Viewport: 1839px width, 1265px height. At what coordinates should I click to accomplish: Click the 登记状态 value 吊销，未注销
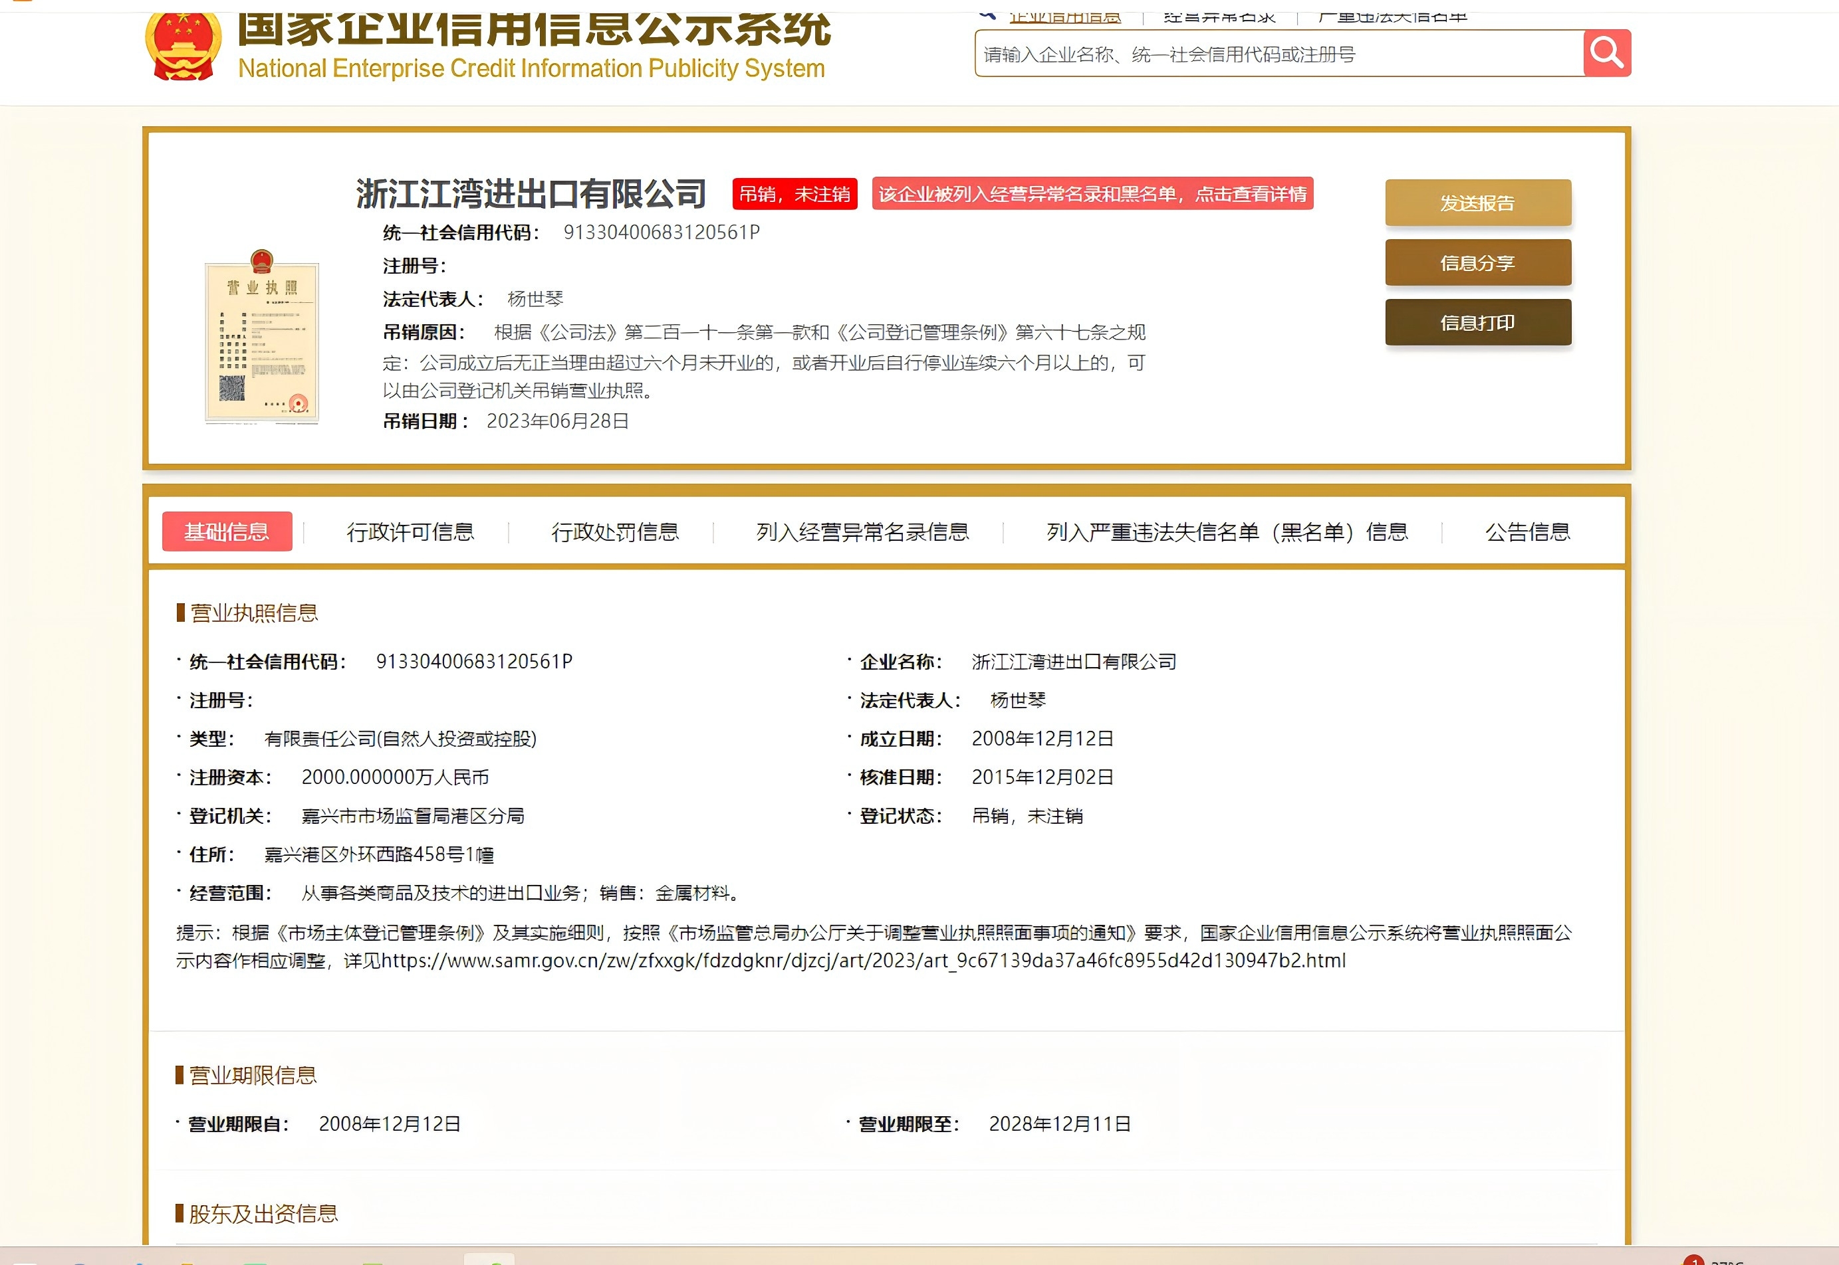coord(1027,816)
